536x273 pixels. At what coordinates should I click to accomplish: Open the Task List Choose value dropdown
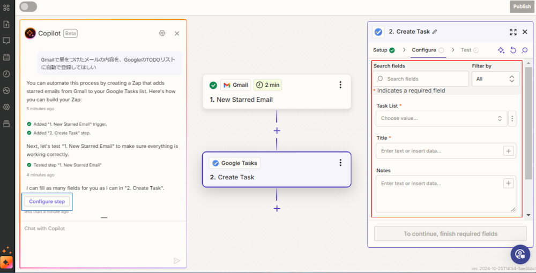point(441,118)
